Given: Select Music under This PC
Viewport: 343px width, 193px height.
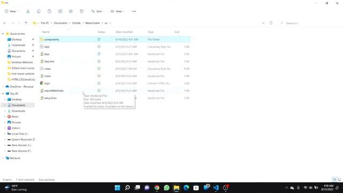Looking at the screenshot, I should pyautogui.click(x=15, y=117).
